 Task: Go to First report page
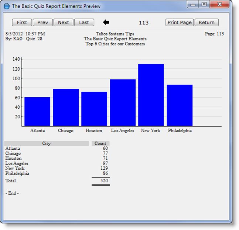[x=22, y=23]
